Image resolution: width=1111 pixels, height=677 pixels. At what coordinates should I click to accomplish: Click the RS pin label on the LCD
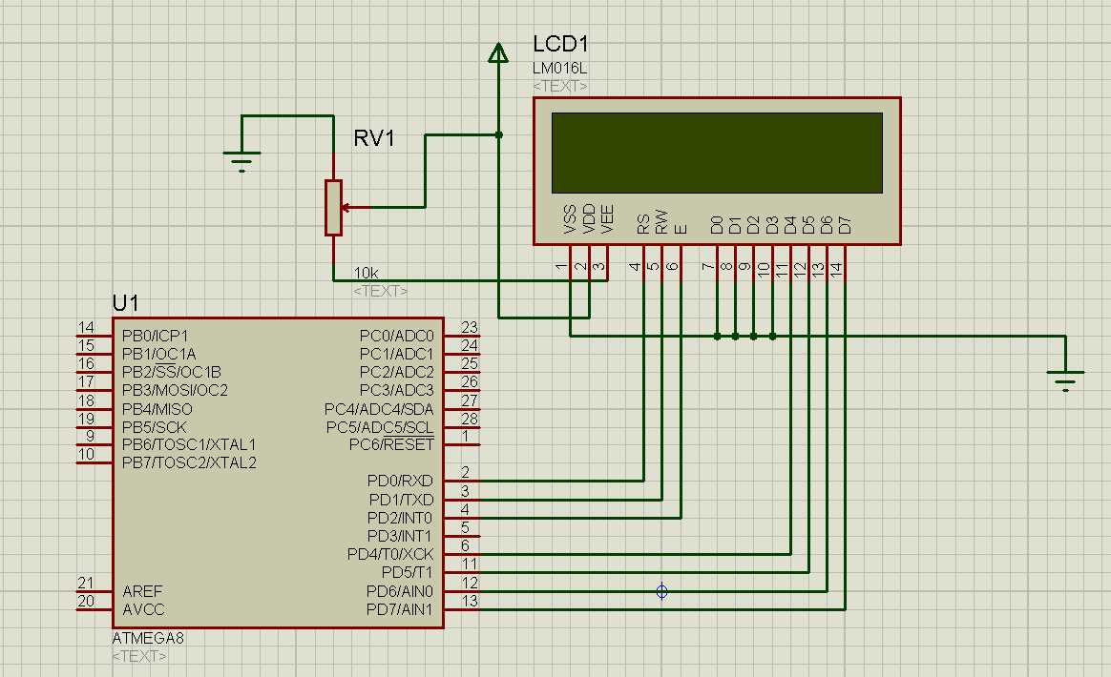[x=643, y=224]
